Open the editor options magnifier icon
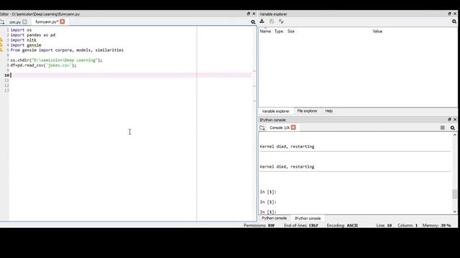This screenshot has width=460, height=258. pos(253,22)
